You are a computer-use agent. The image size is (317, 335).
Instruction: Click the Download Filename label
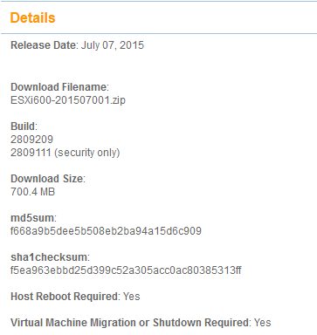click(x=59, y=87)
